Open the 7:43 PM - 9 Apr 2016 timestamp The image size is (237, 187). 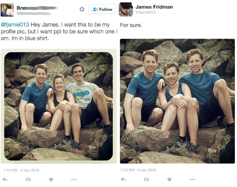click(x=139, y=170)
